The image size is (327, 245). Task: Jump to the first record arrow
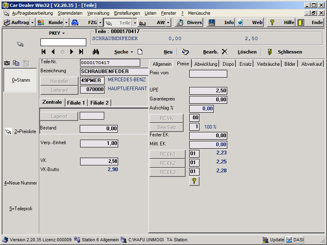coord(44,52)
